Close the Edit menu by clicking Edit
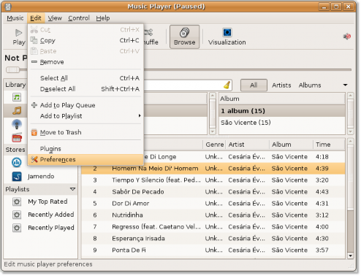The width and height of the screenshot is (361, 276). (36, 18)
